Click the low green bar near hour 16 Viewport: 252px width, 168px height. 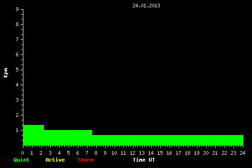[x=168, y=140]
